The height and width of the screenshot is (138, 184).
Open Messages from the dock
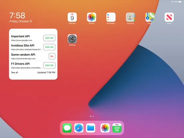coord(67,128)
